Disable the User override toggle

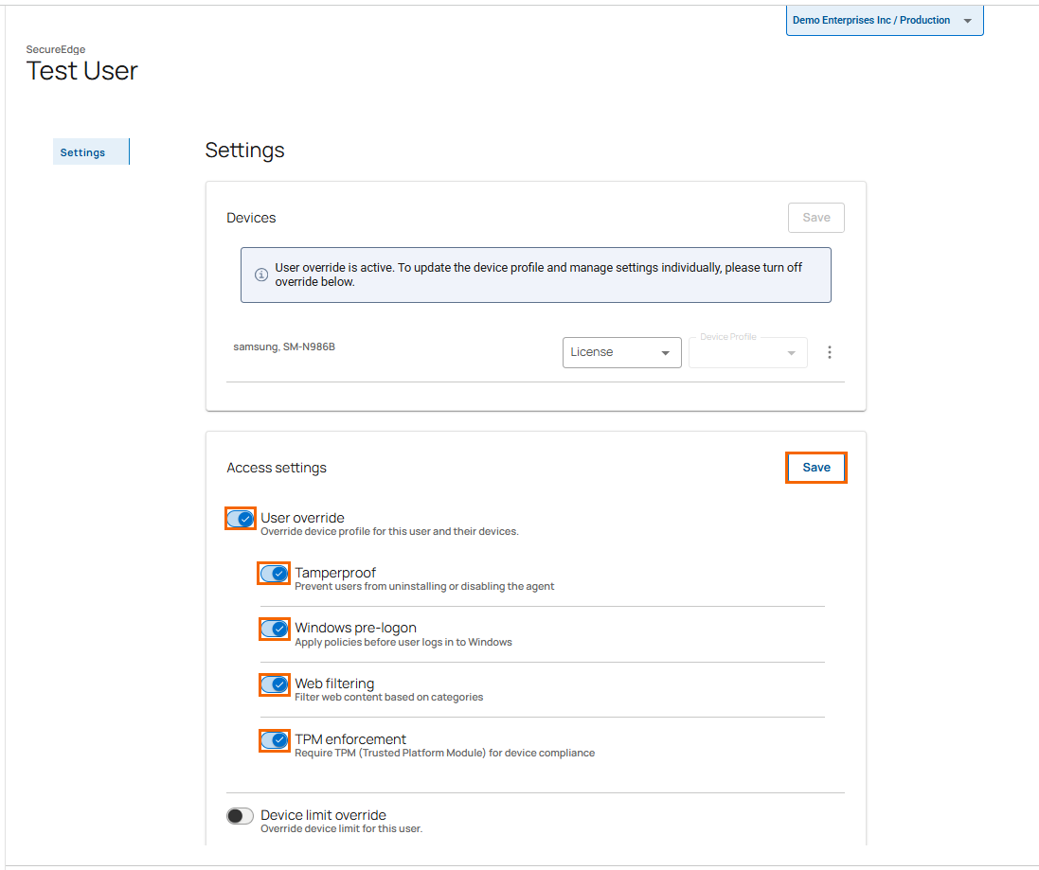pos(241,519)
